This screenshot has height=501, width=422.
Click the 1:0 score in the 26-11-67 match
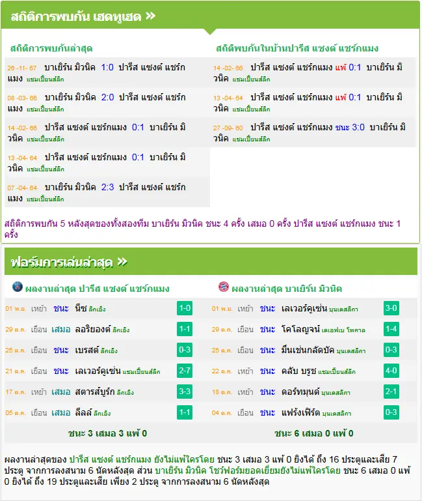[107, 67]
